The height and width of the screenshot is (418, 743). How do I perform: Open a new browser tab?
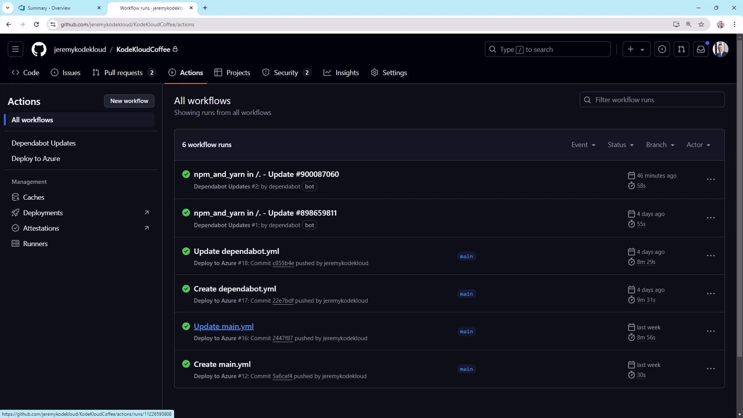[205, 8]
